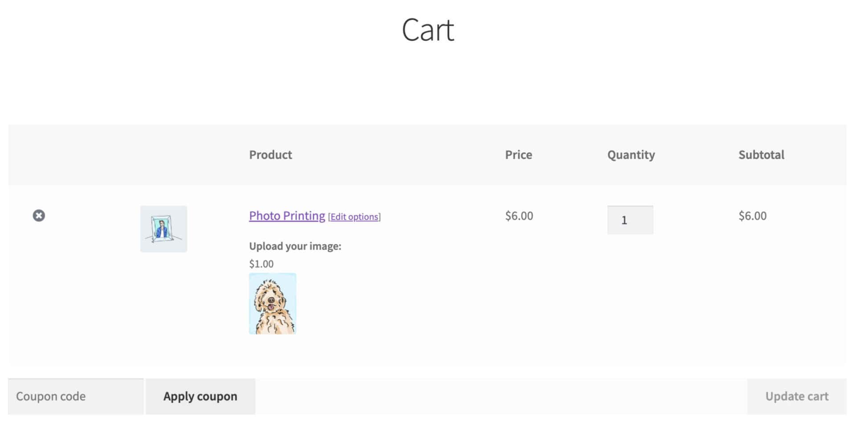Remove Photo Printing from the cart
The image size is (855, 424).
point(39,216)
